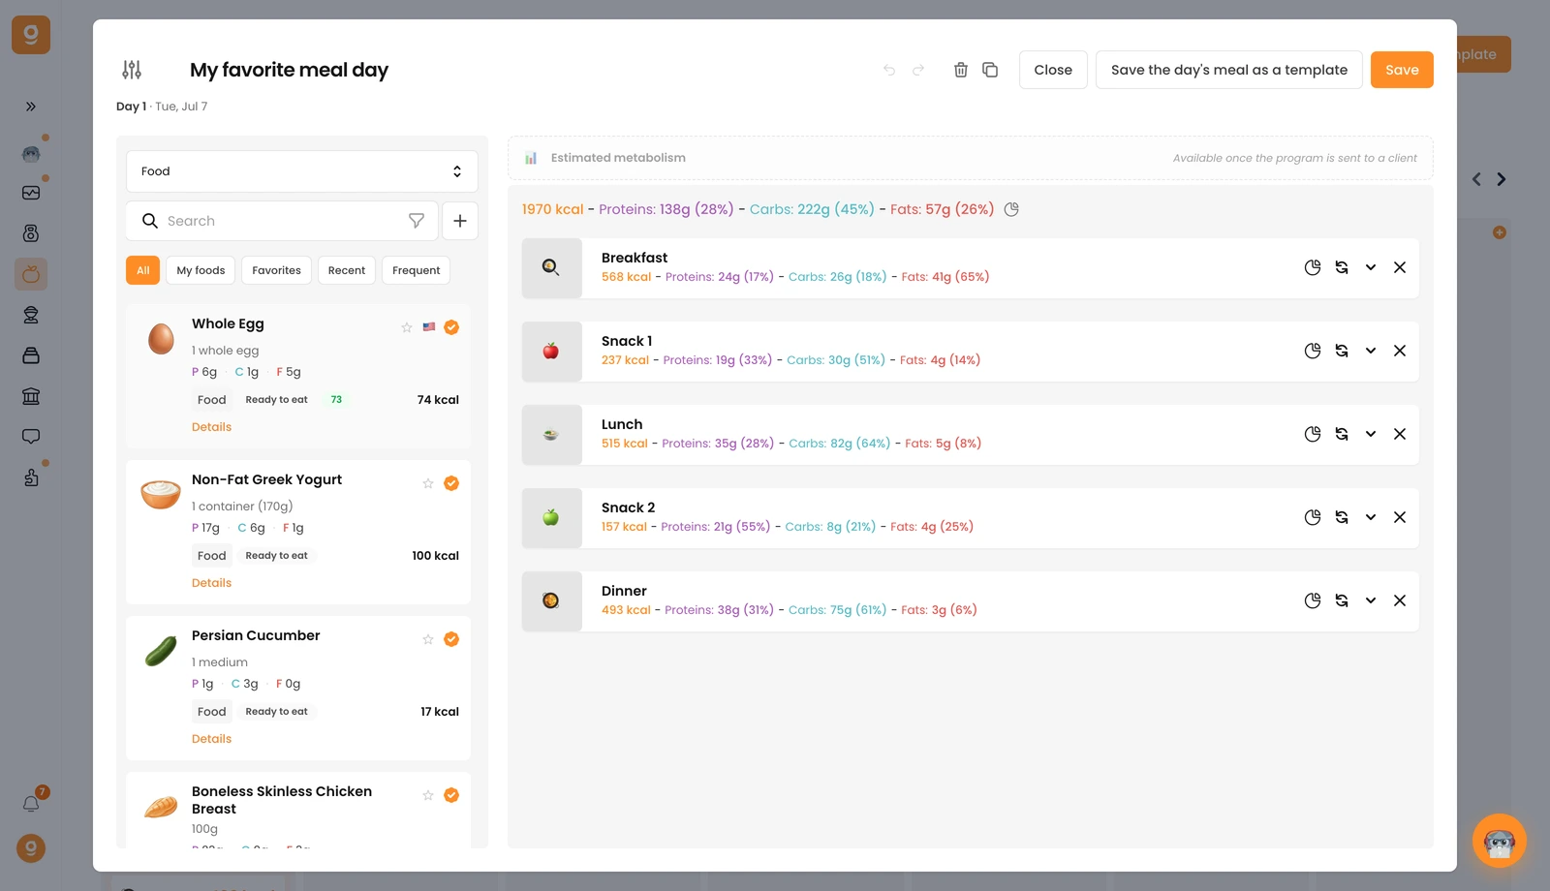Select the Recent filter tab
Viewport: 1550px width, 891px height.
[x=347, y=270]
